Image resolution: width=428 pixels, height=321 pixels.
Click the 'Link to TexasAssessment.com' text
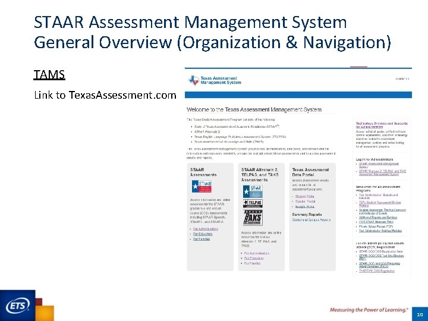105,95
